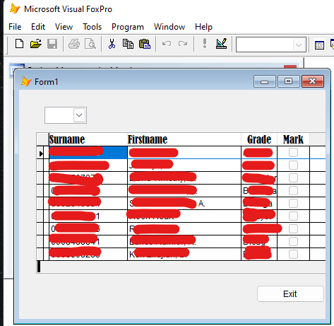This screenshot has width=334, height=326.
Task: Expand the combo box above the grid
Action: 79,115
